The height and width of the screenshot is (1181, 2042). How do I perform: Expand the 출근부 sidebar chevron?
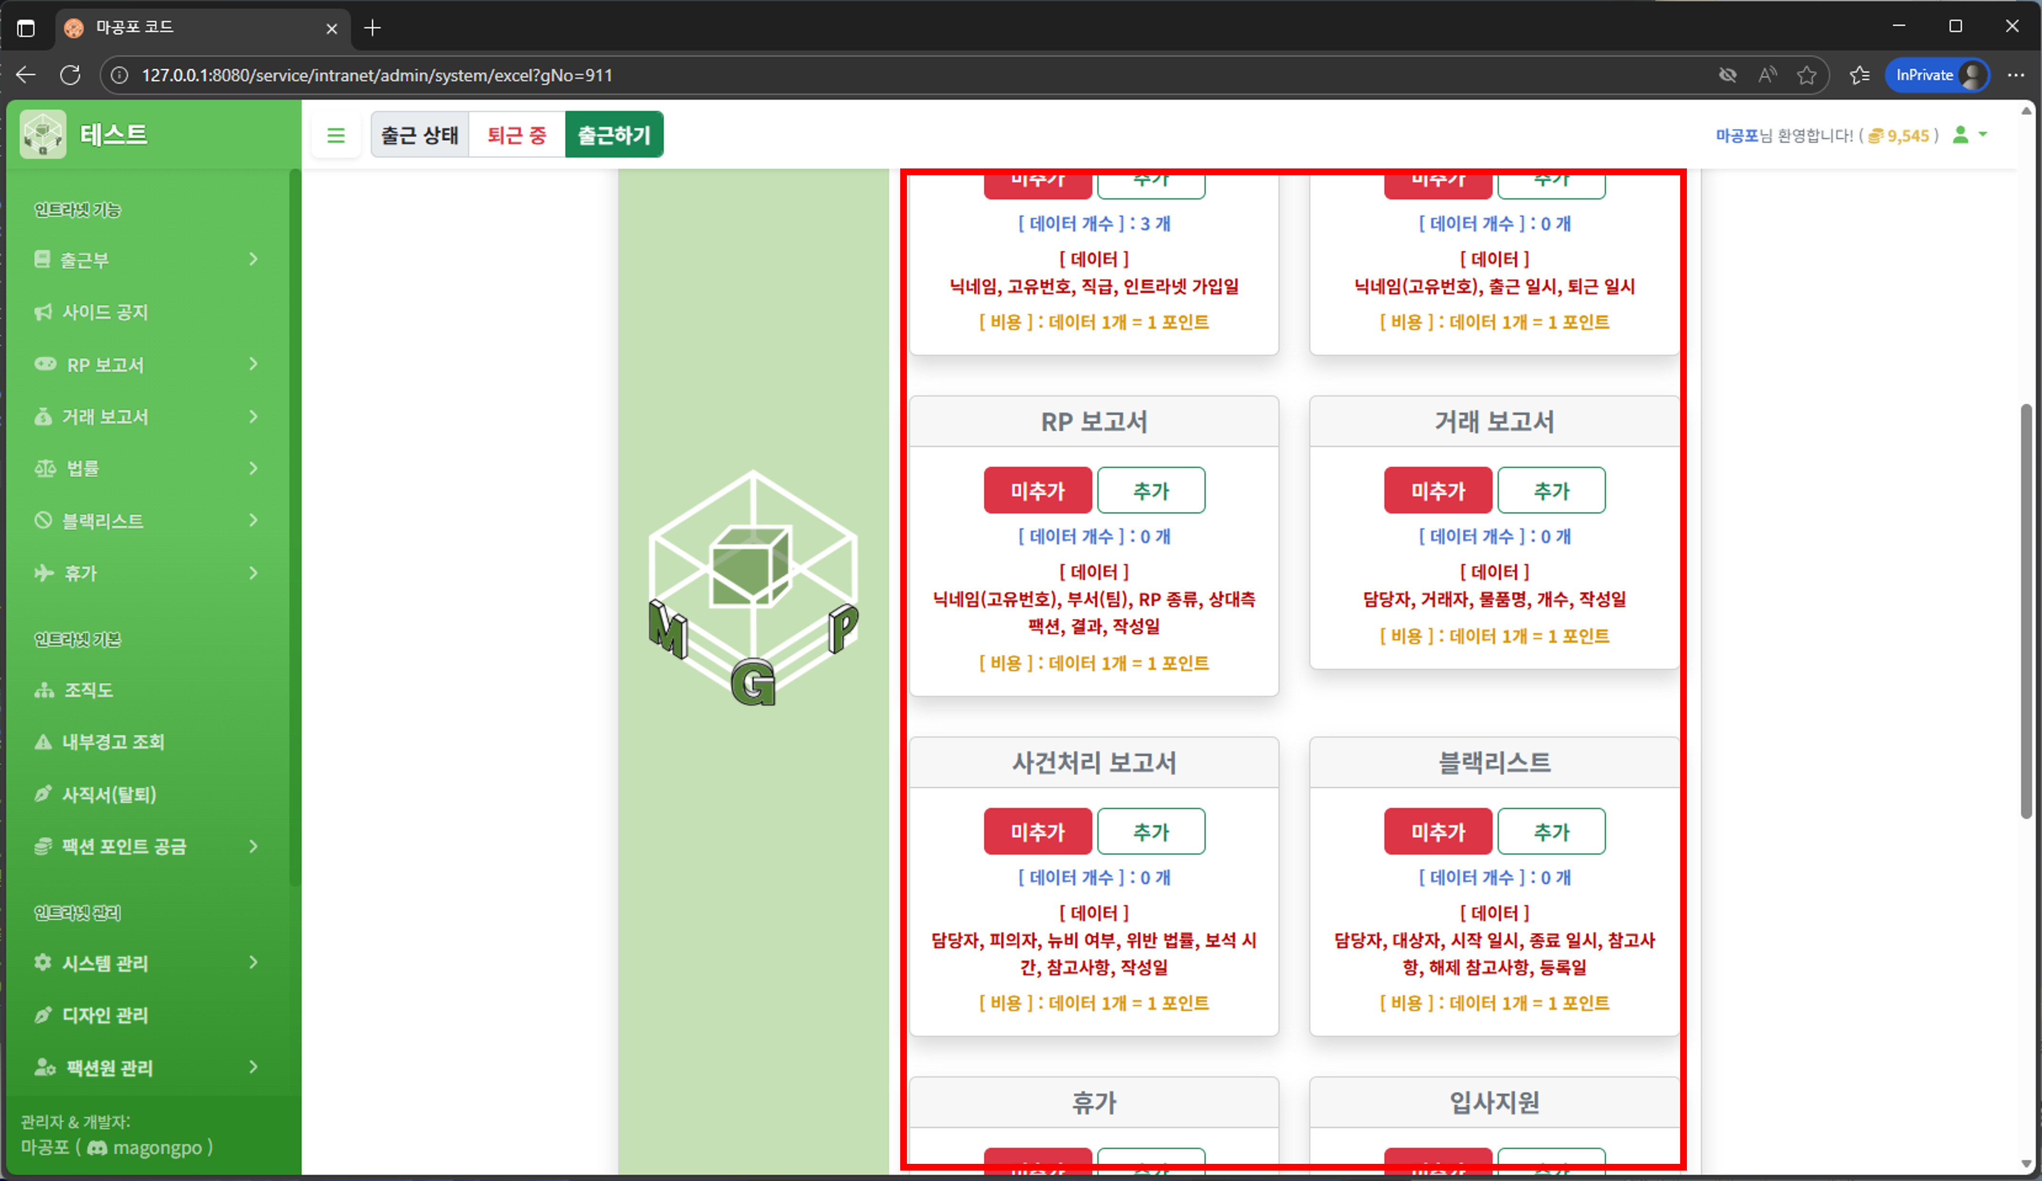click(x=253, y=259)
